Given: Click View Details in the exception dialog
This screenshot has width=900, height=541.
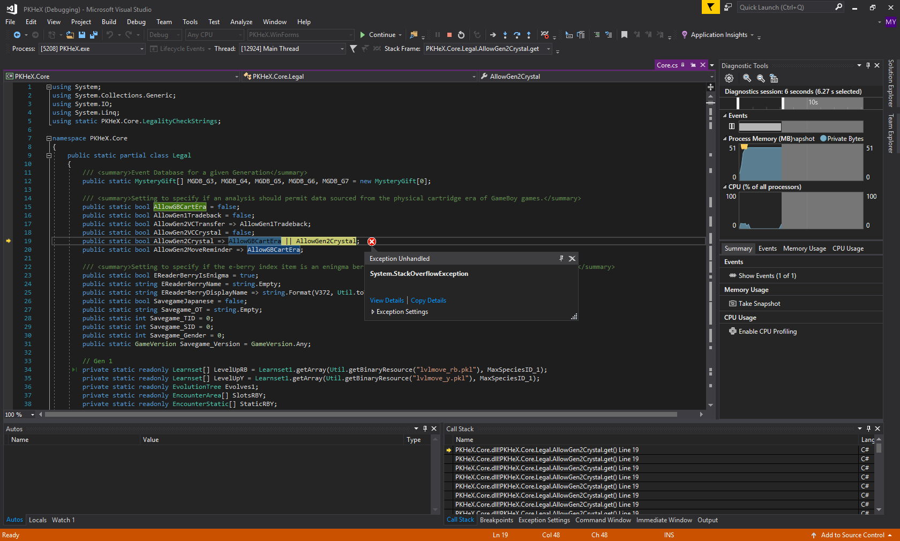Looking at the screenshot, I should pos(386,300).
